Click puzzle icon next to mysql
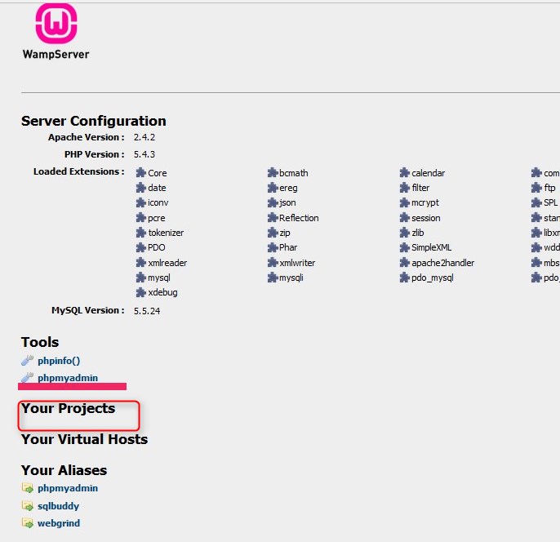 (x=141, y=278)
